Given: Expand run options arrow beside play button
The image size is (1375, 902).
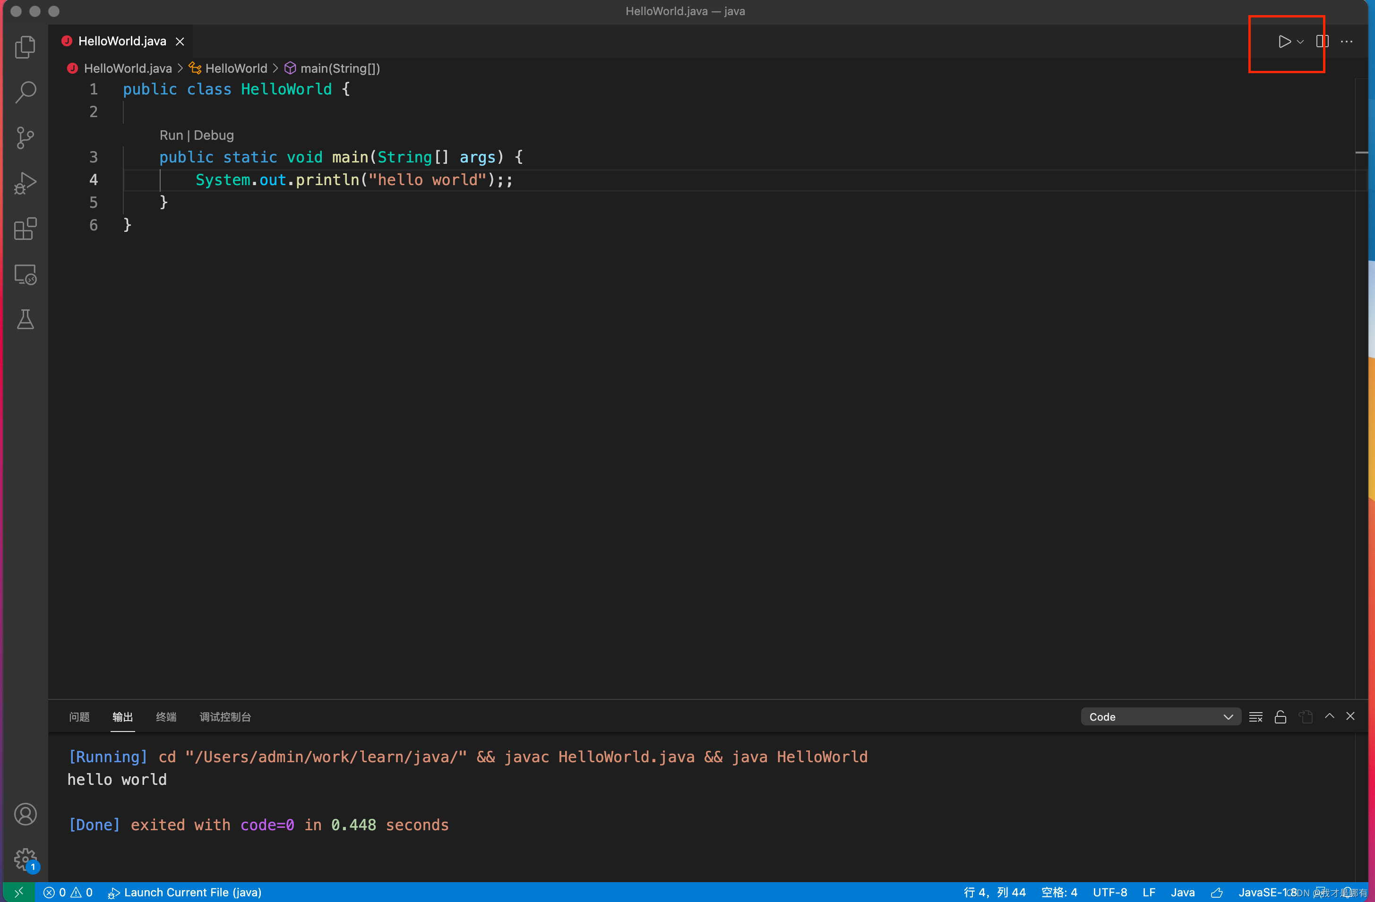Looking at the screenshot, I should (1300, 42).
